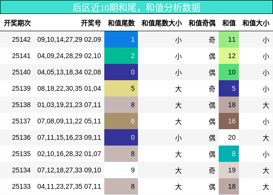Screen dimensions: 273x195
Task: Click period number 25134
Action: coord(21,170)
